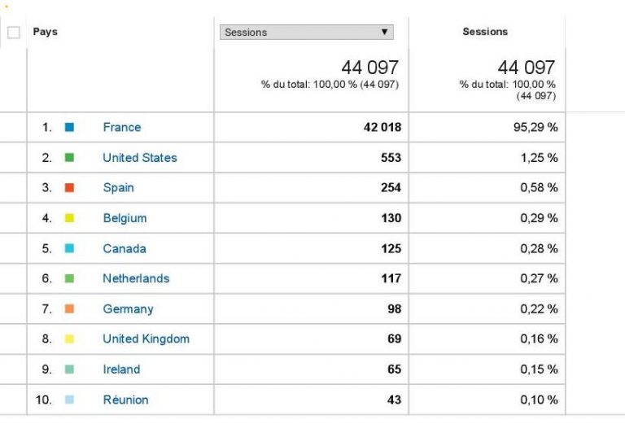Select the Canada country link
This screenshot has height=446, width=625.
(x=125, y=248)
